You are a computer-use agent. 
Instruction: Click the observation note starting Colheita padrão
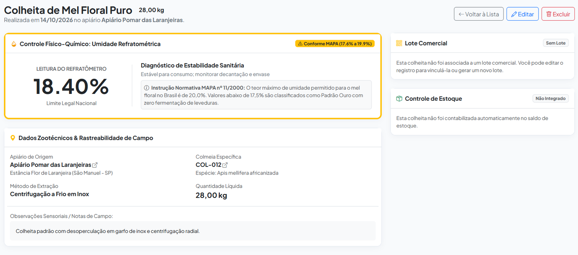coord(108,231)
